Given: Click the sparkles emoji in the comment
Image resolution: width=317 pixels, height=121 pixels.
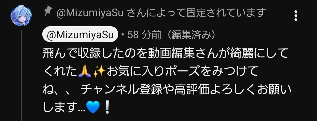Looking at the screenshot, I should click(99, 71).
